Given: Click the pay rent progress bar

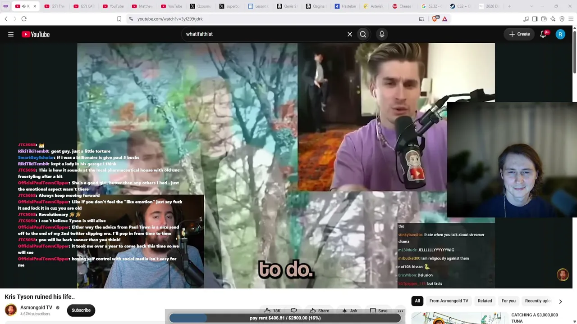Looking at the screenshot, I should [285, 318].
